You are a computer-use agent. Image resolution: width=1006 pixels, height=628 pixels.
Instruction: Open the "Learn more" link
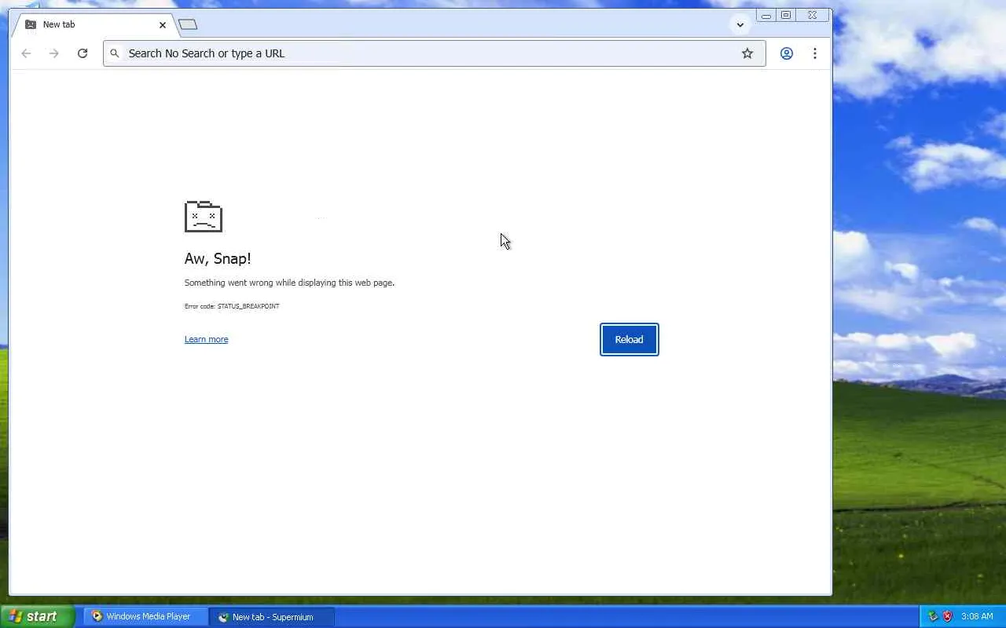tap(206, 339)
